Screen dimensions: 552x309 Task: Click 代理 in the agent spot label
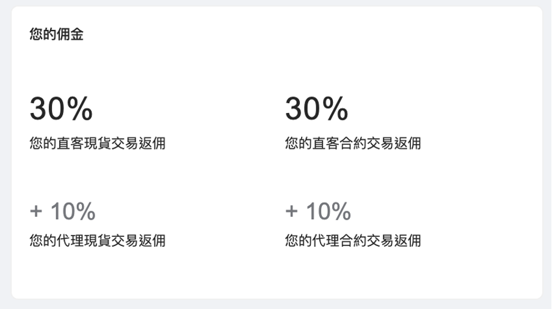pos(70,241)
